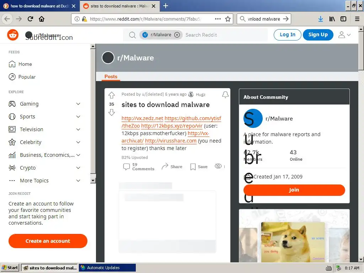Expand the Television topic
The width and height of the screenshot is (364, 273).
(78, 129)
